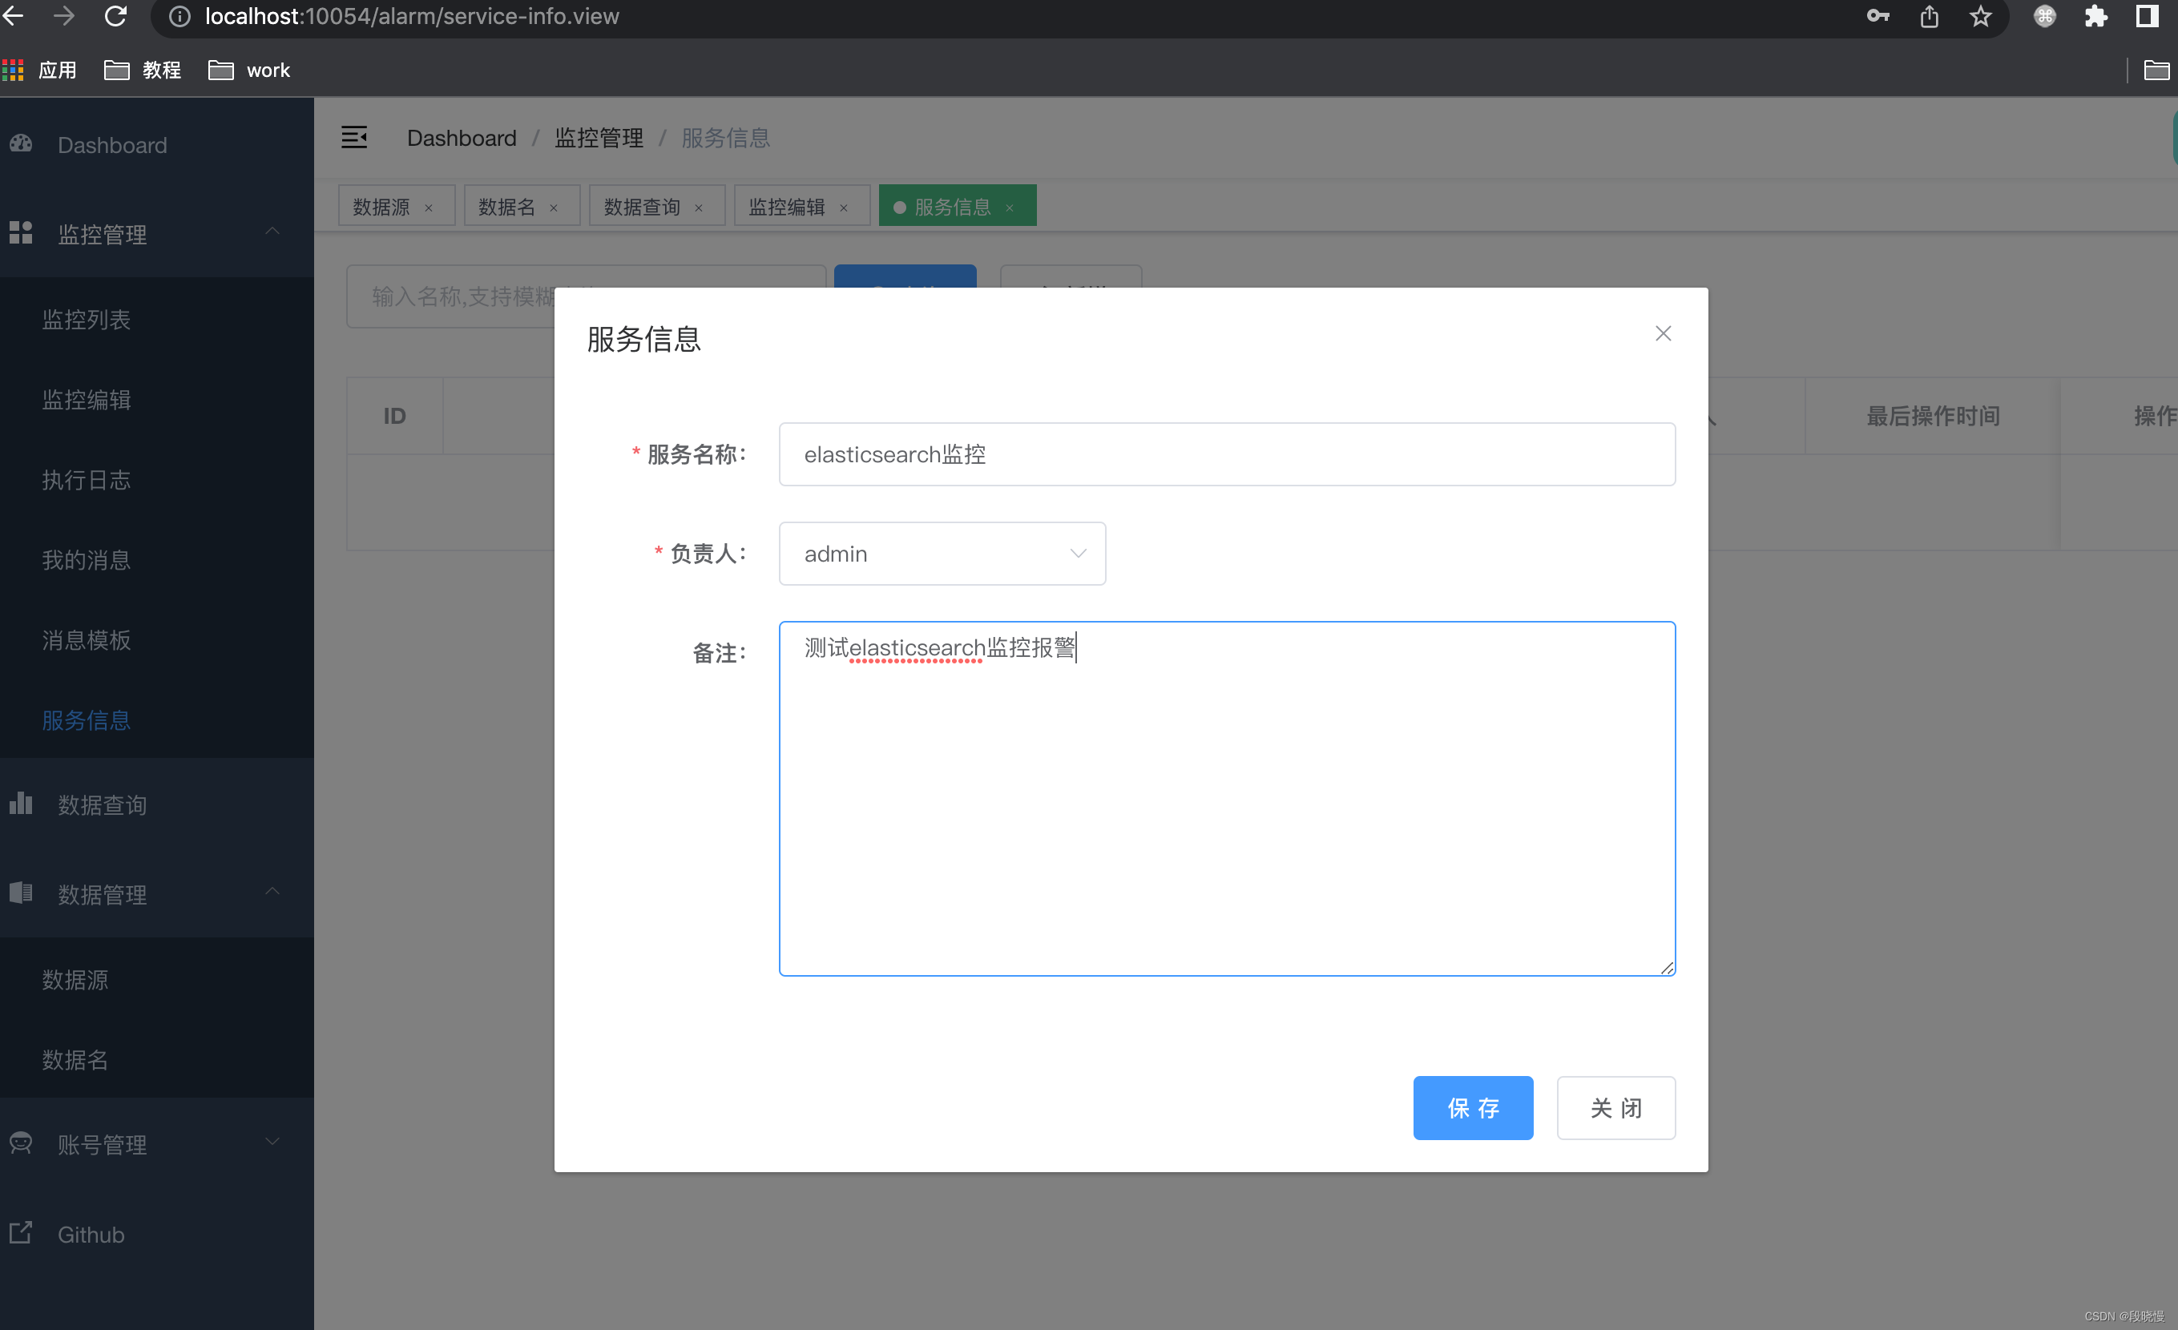Close the 数据名 tab
The height and width of the screenshot is (1330, 2178).
[x=555, y=208]
